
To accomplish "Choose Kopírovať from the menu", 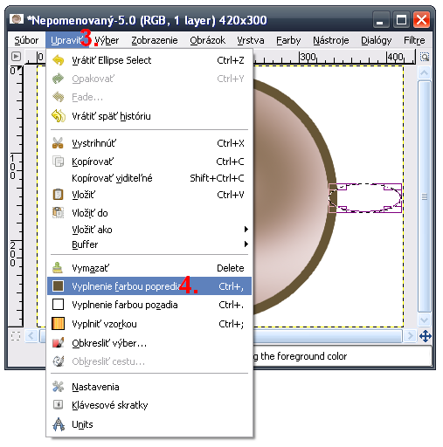I will [x=149, y=162].
